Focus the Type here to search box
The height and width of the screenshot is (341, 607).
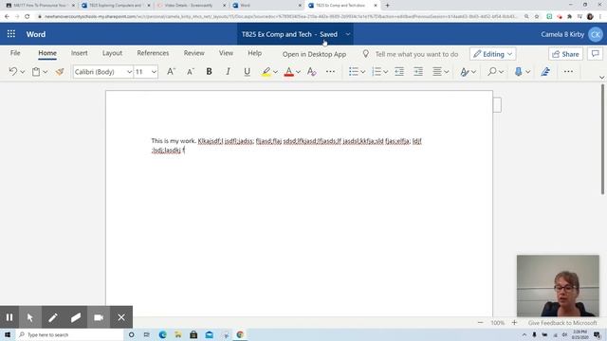point(69,334)
